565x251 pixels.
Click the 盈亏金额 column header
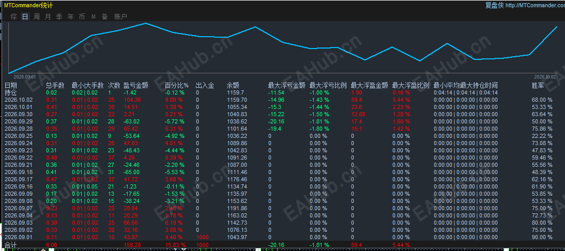pyautogui.click(x=135, y=85)
